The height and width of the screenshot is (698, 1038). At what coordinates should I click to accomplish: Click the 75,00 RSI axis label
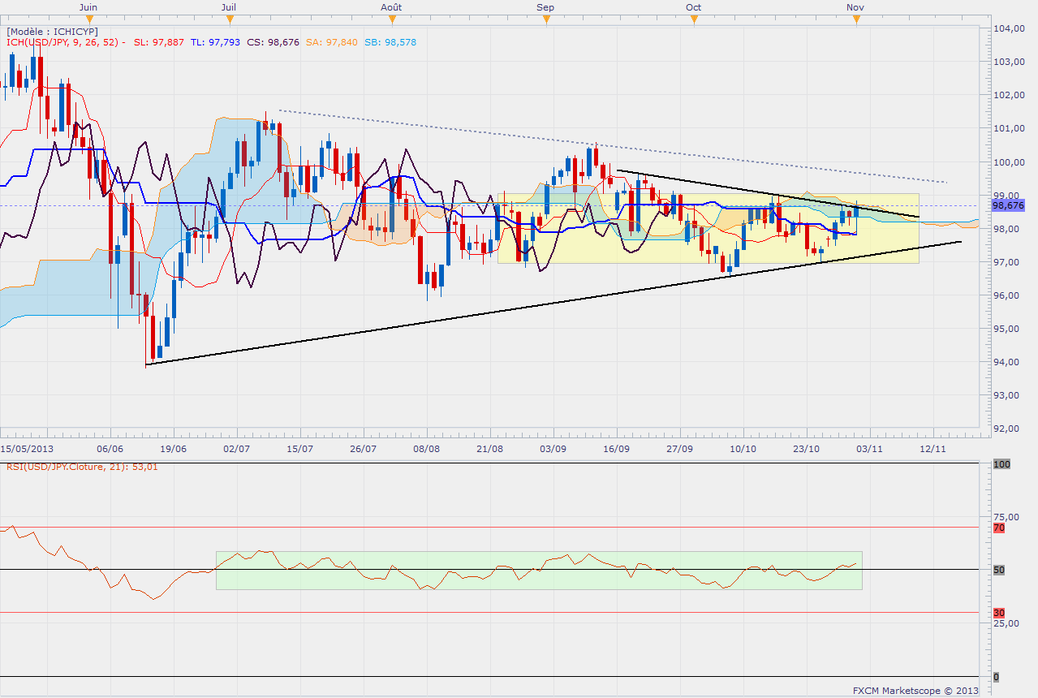point(1006,516)
